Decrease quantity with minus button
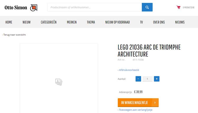 [x=138, y=79]
